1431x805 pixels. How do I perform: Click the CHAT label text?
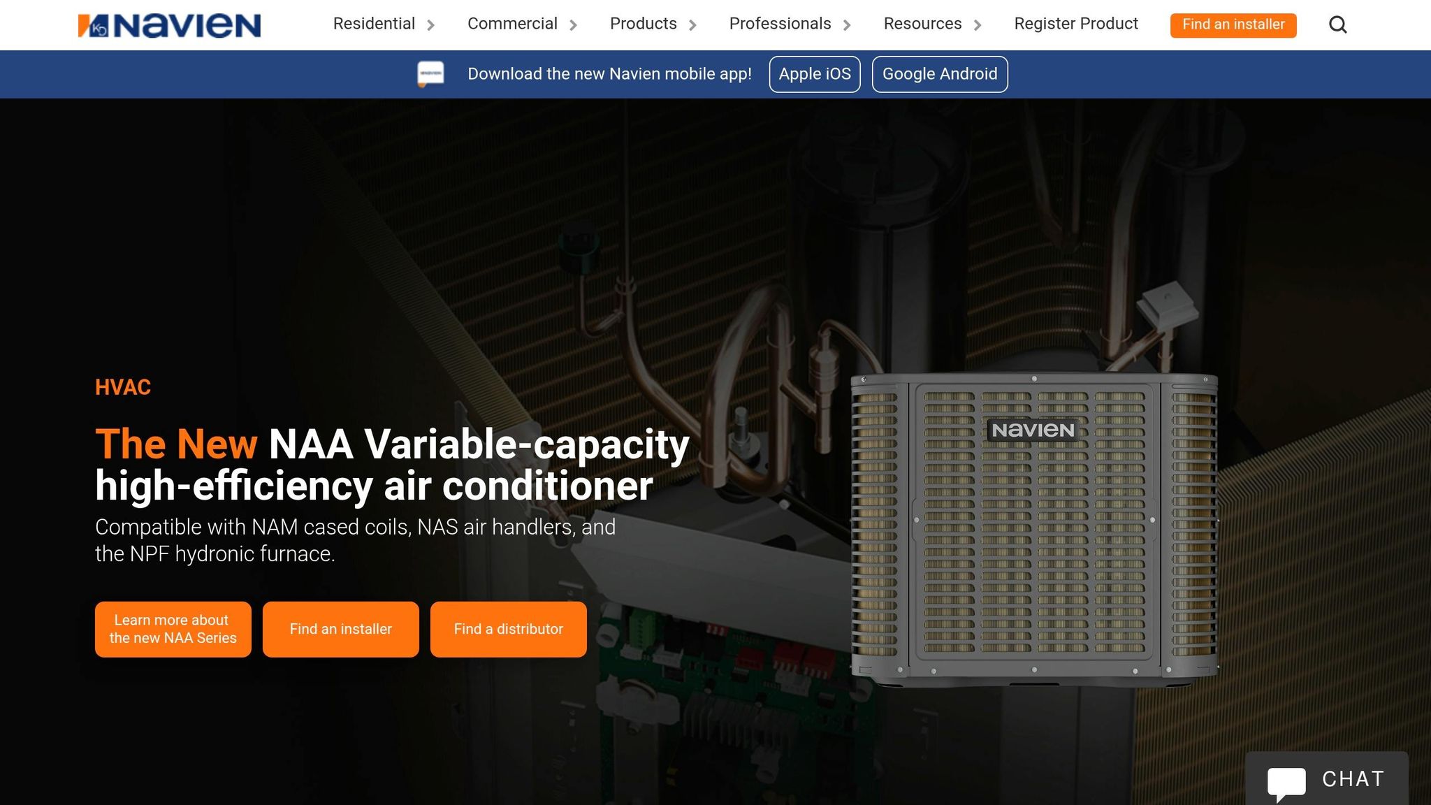1353,779
